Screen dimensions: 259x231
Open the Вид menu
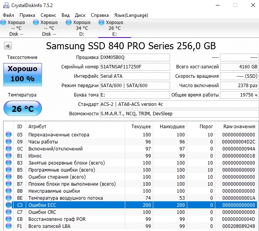pos(66,15)
